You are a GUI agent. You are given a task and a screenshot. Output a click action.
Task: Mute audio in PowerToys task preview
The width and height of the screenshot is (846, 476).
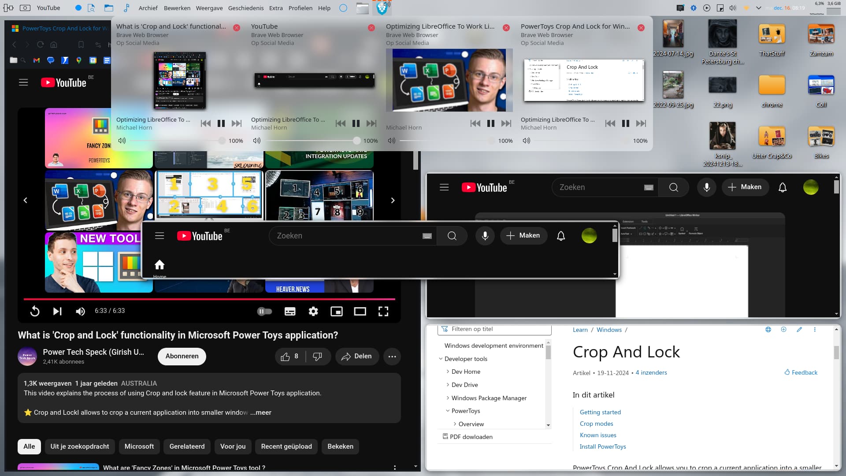[527, 141]
